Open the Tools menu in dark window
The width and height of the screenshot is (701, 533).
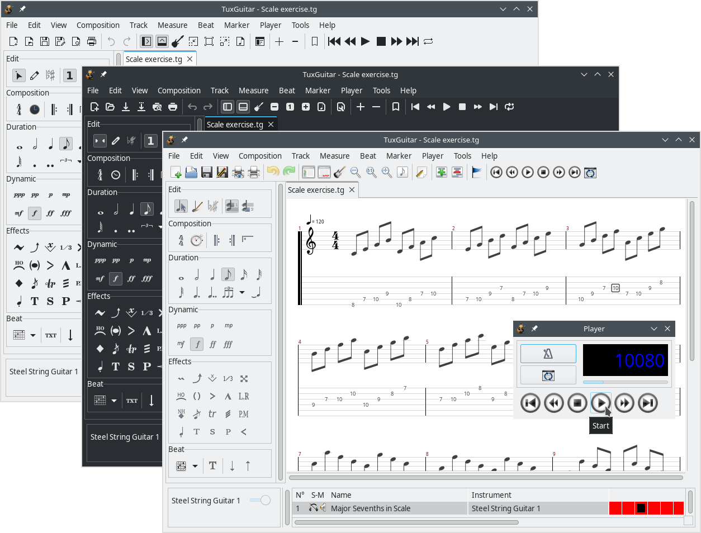pos(381,91)
